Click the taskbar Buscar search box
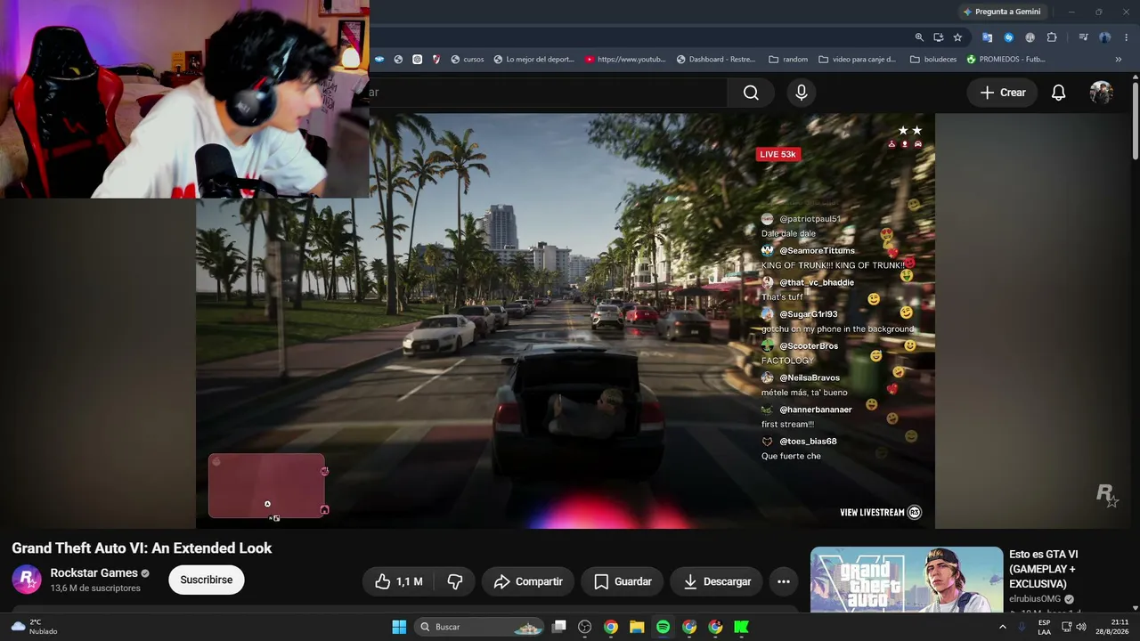The image size is (1140, 641). tap(481, 627)
